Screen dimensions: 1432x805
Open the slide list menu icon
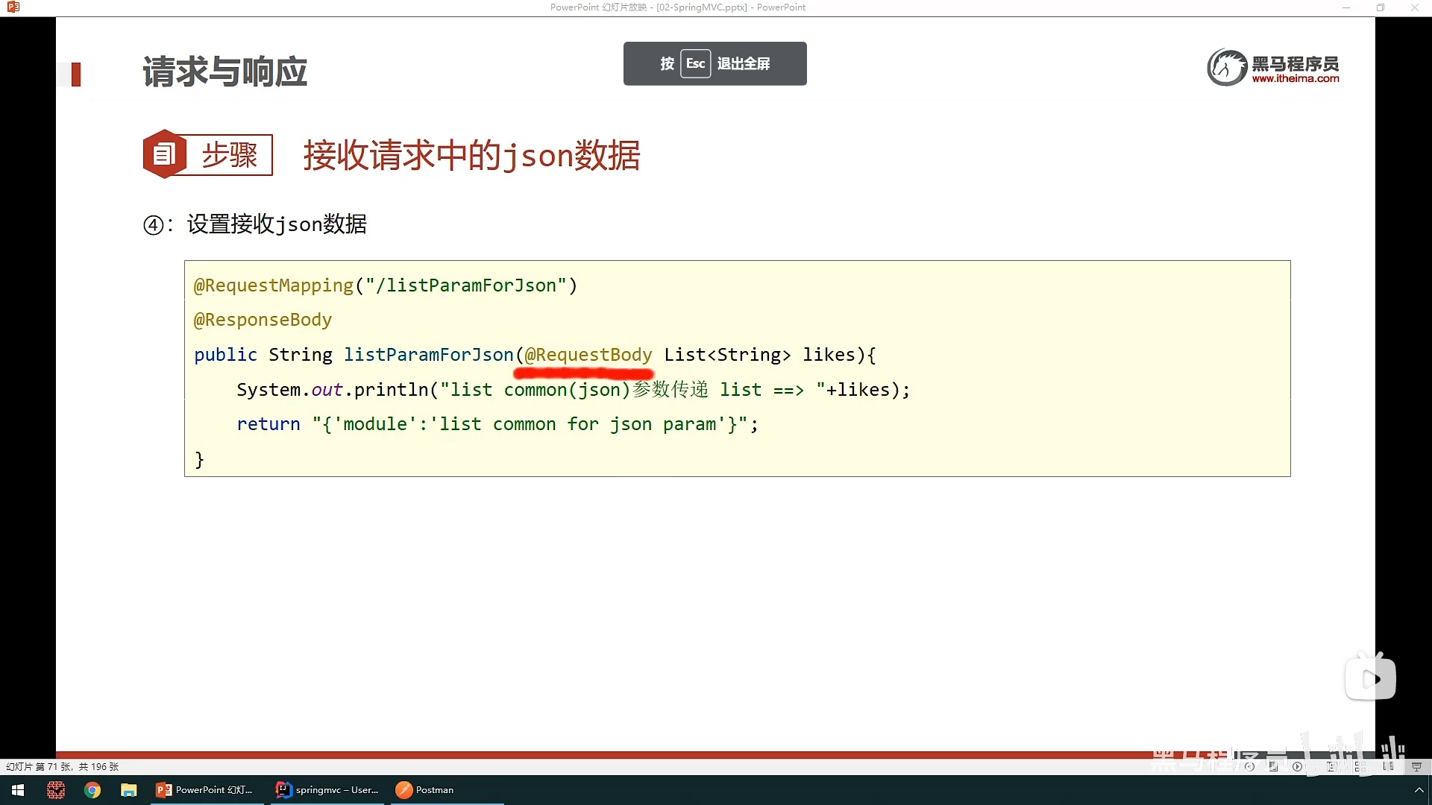click(x=1273, y=766)
